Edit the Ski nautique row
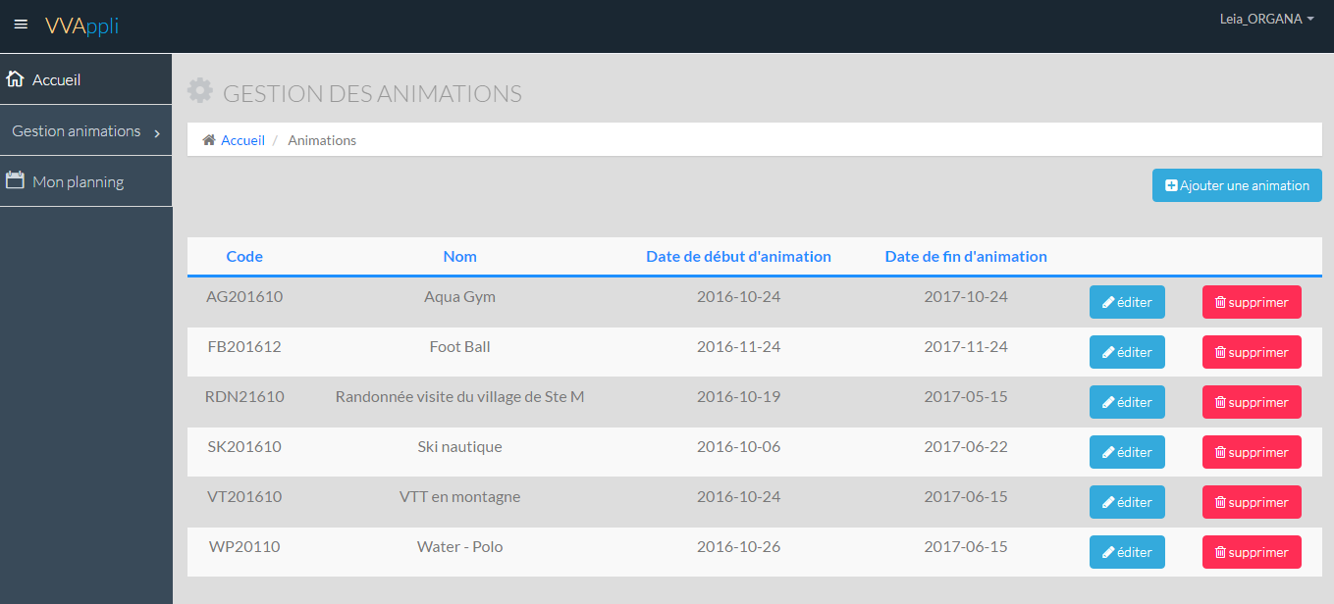 (x=1127, y=452)
